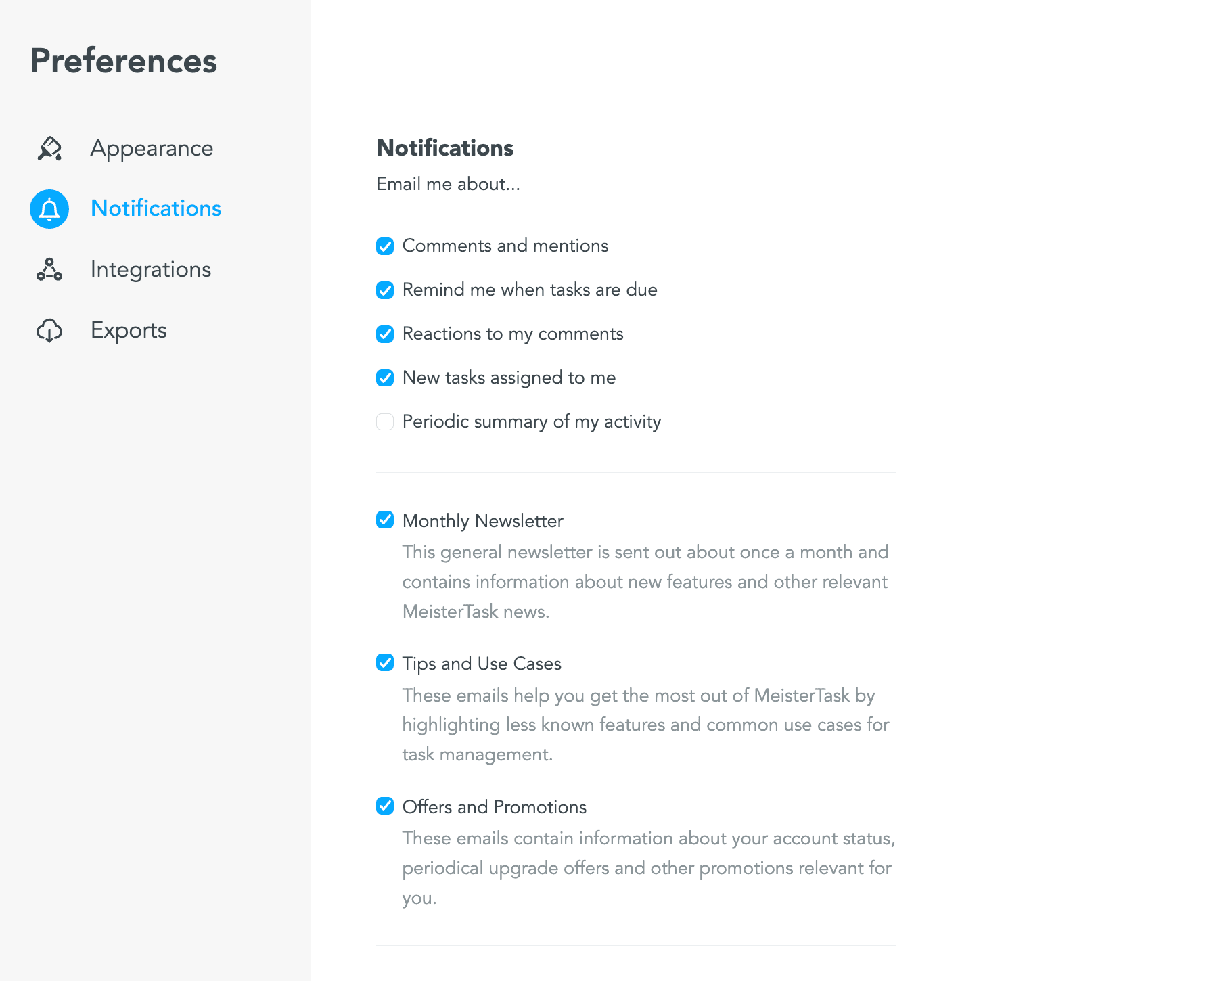Image resolution: width=1211 pixels, height=981 pixels.
Task: Turn off New tasks assigned to me
Action: (x=385, y=378)
